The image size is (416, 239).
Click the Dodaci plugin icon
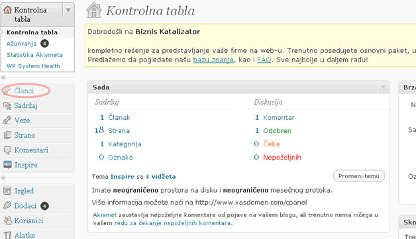[x=7, y=206]
